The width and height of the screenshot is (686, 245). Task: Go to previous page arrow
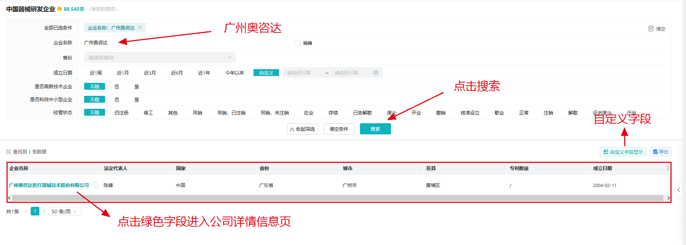pos(26,211)
